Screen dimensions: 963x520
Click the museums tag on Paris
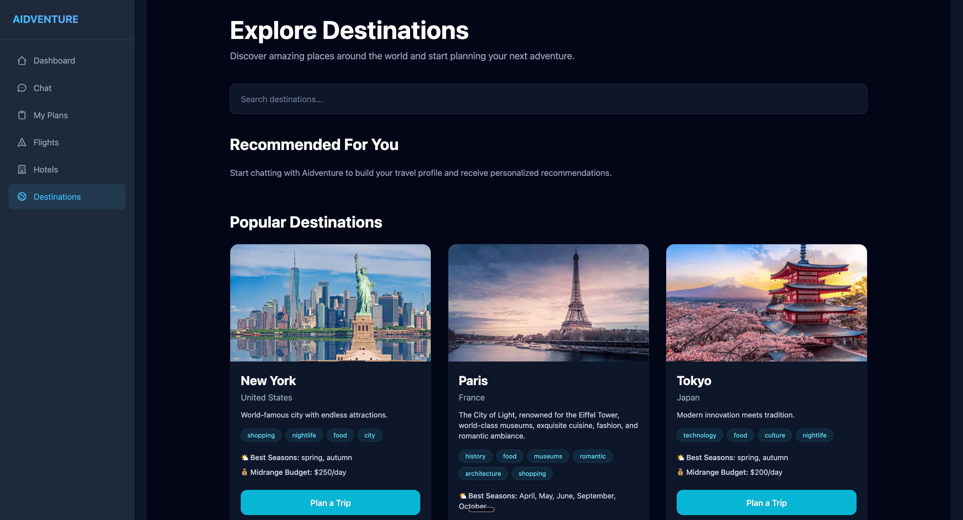[x=548, y=456]
